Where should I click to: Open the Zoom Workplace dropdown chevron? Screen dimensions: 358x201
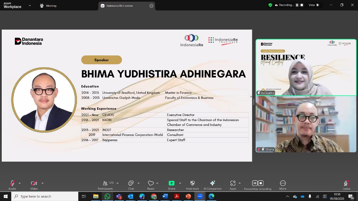pos(30,6)
